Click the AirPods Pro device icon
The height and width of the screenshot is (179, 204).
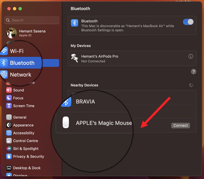point(74,58)
